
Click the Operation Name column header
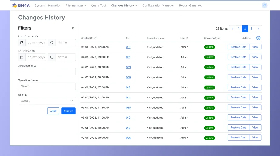155,38
